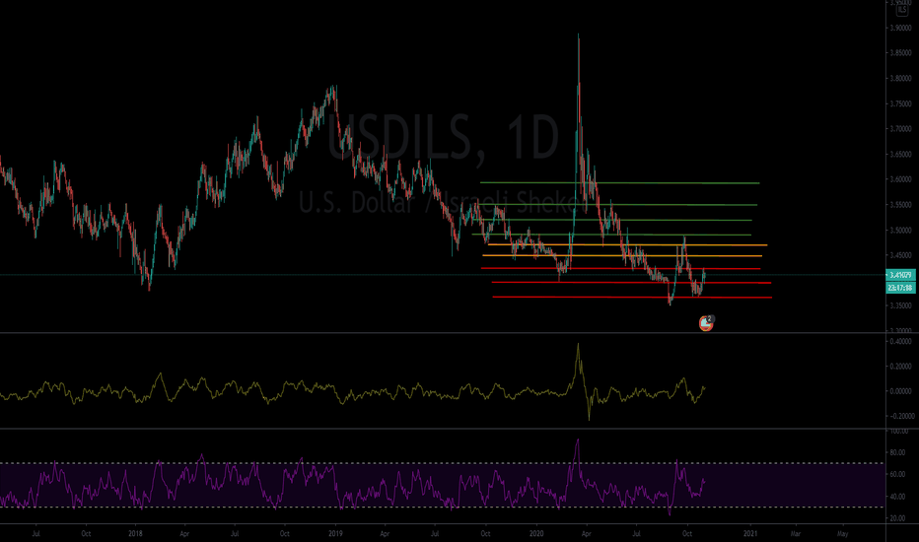The height and width of the screenshot is (542, 919).
Task: Click the 3.65000 price axis label
Action: 900,155
